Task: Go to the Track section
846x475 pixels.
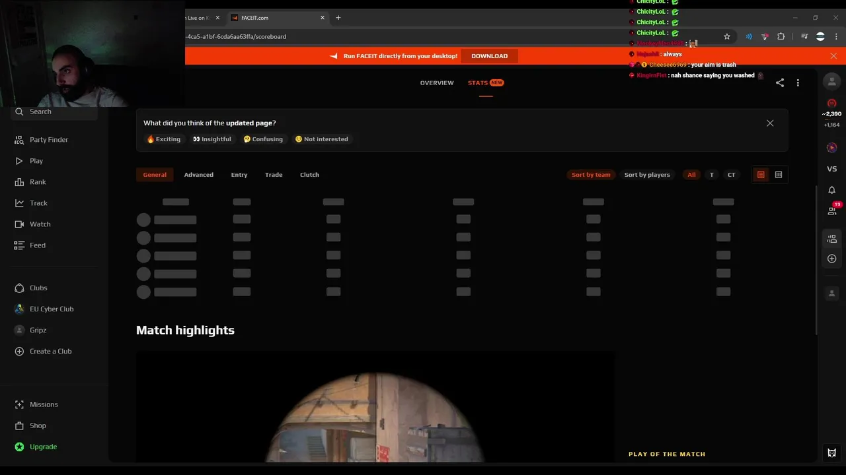Action: [x=38, y=203]
